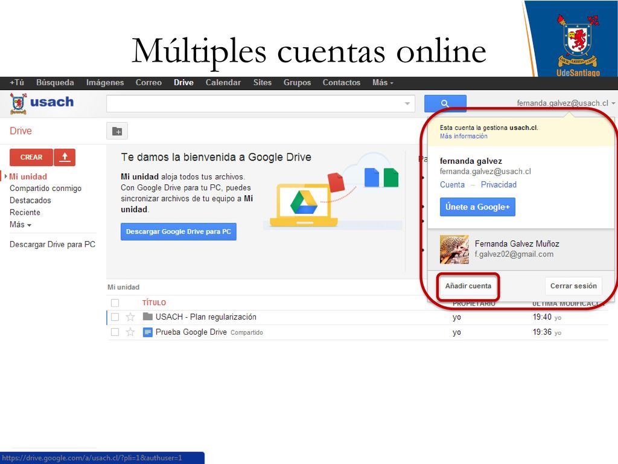The height and width of the screenshot is (464, 618).
Task: Click the blue search magnifier button
Action: click(x=445, y=103)
